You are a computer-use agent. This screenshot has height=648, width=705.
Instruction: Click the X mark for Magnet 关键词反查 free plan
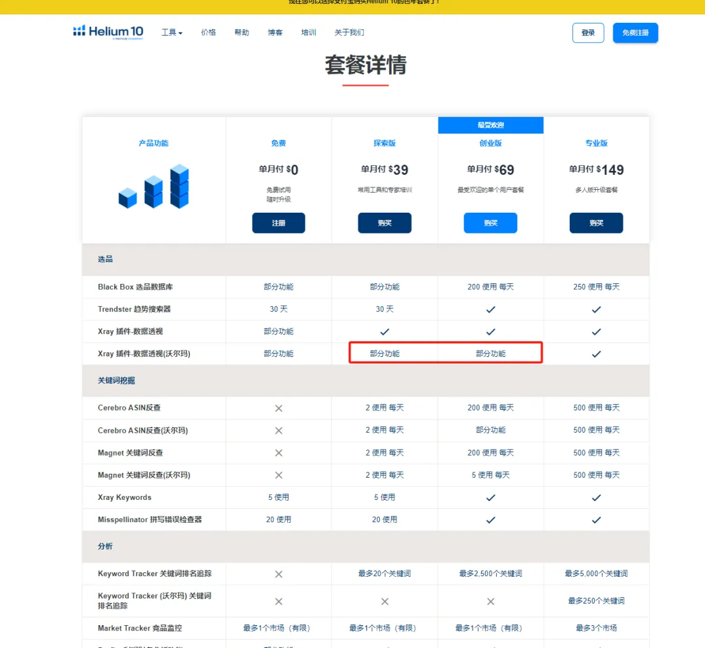pos(279,452)
